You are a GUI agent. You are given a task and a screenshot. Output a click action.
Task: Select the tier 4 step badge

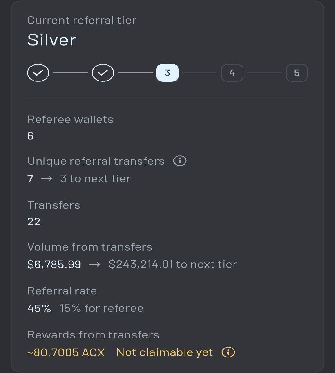point(232,73)
